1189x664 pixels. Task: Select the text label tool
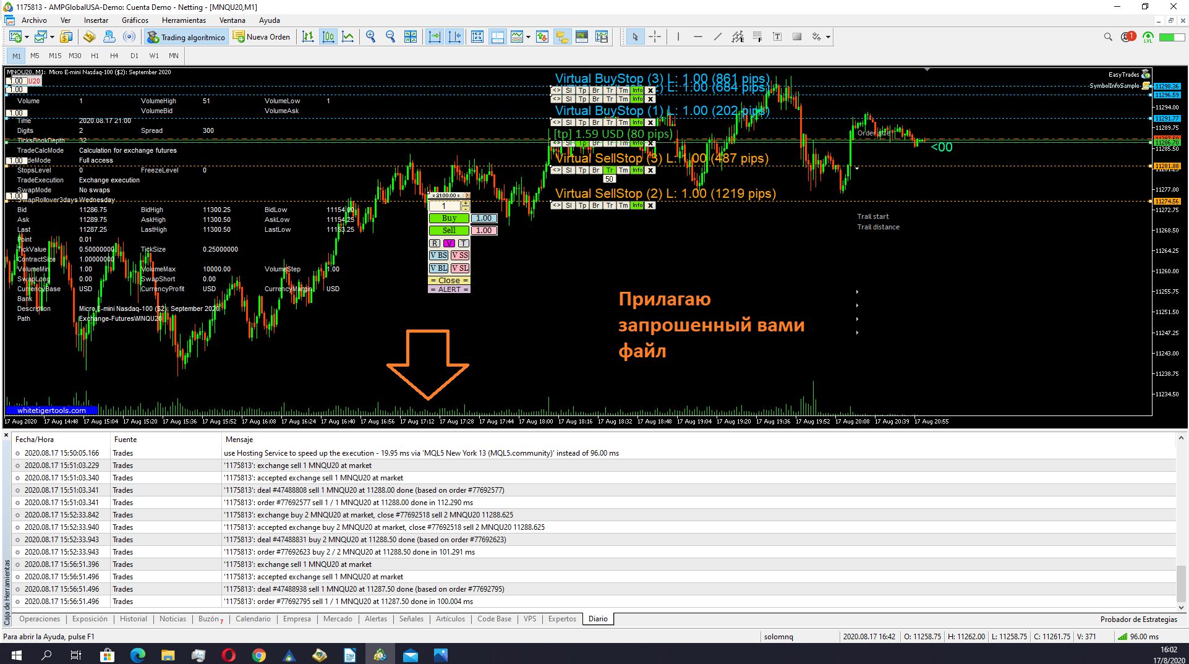pyautogui.click(x=777, y=37)
